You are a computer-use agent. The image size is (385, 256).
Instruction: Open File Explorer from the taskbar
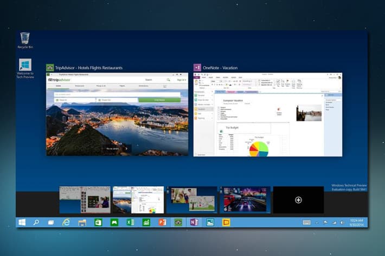[x=82, y=222]
